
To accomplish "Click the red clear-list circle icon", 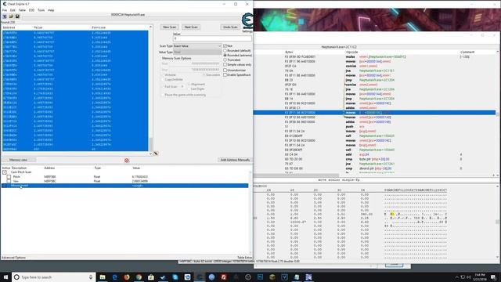I will [127, 160].
